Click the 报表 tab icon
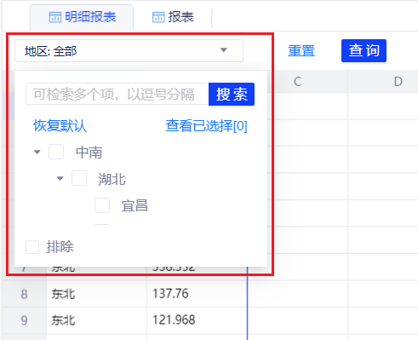This screenshot has width=418, height=340. click(x=158, y=17)
